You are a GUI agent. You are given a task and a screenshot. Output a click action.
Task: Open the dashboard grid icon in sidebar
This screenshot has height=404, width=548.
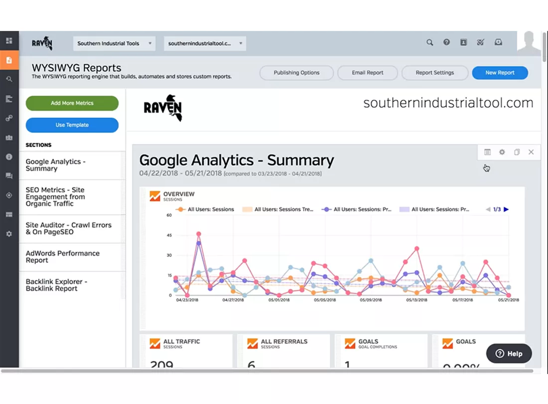click(x=9, y=40)
